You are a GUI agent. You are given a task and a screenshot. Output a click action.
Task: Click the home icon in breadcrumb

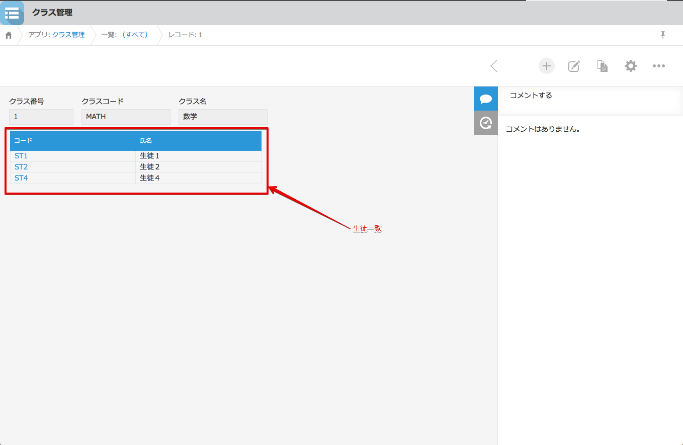[x=9, y=35]
